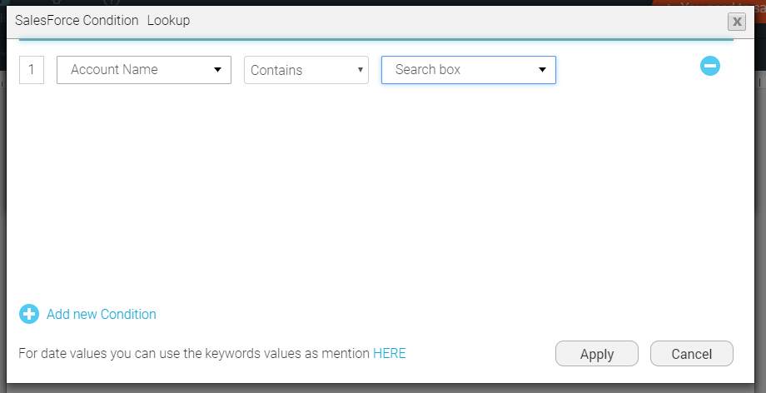
Task: Open the Contains operator dropdown
Action: tap(306, 70)
